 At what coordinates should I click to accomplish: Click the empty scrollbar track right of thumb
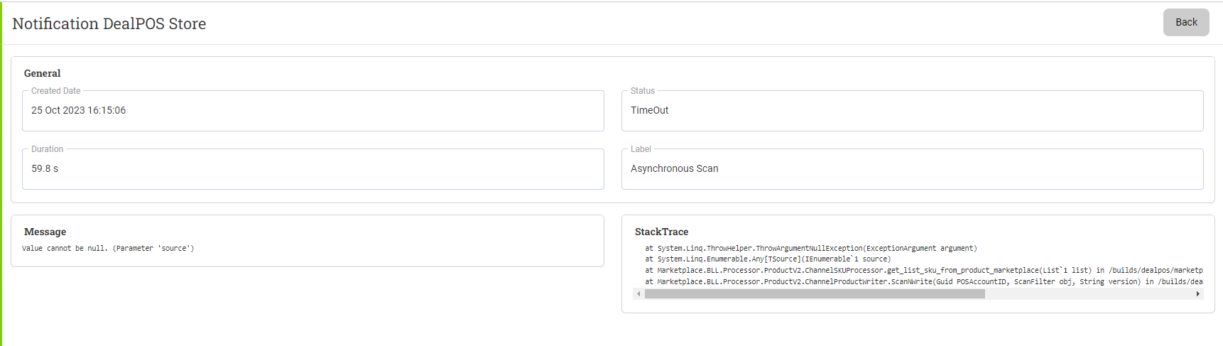point(1088,293)
